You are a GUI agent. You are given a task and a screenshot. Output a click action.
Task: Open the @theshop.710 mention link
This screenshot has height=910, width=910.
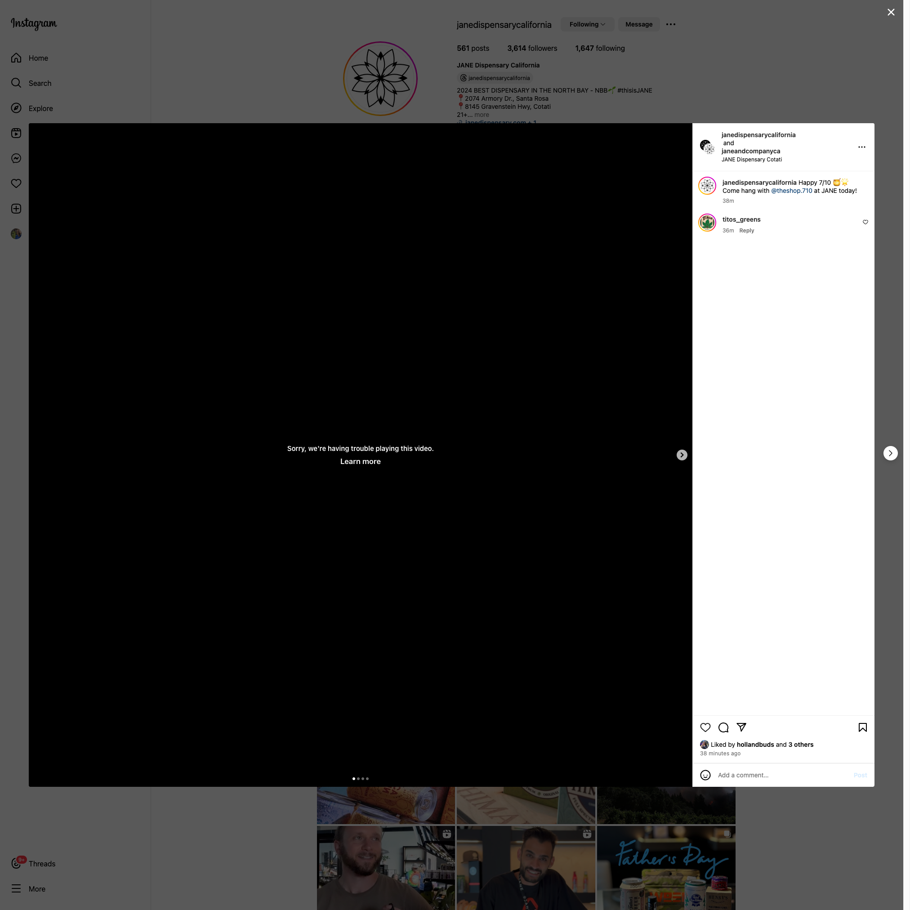(x=791, y=191)
